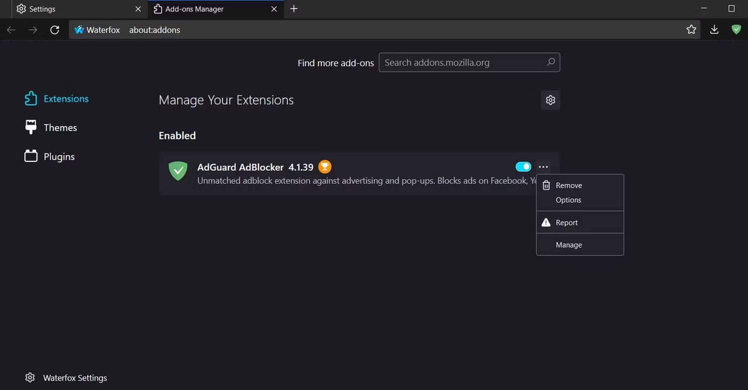Click the recommended extension trophy badge

tap(325, 166)
